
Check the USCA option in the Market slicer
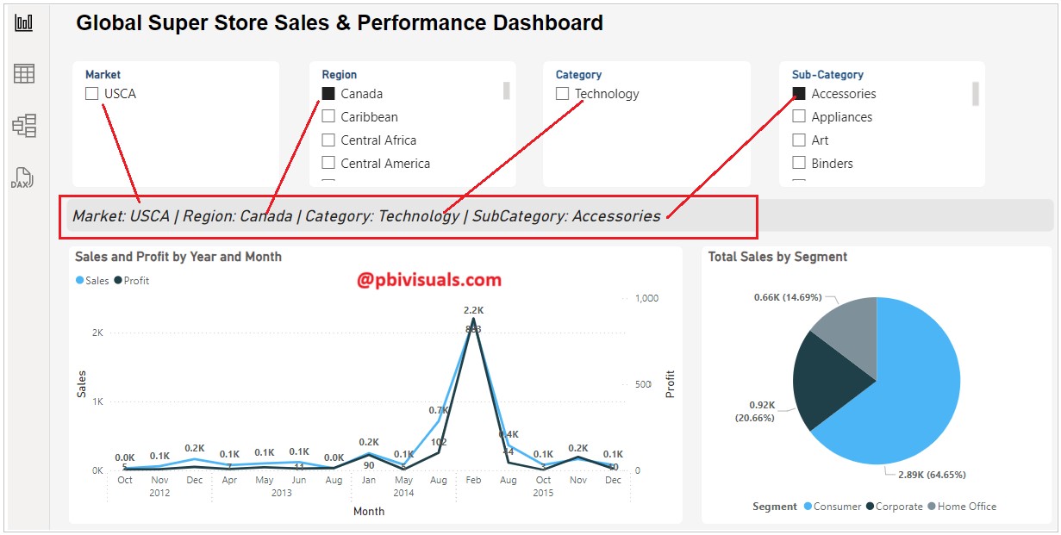(91, 93)
